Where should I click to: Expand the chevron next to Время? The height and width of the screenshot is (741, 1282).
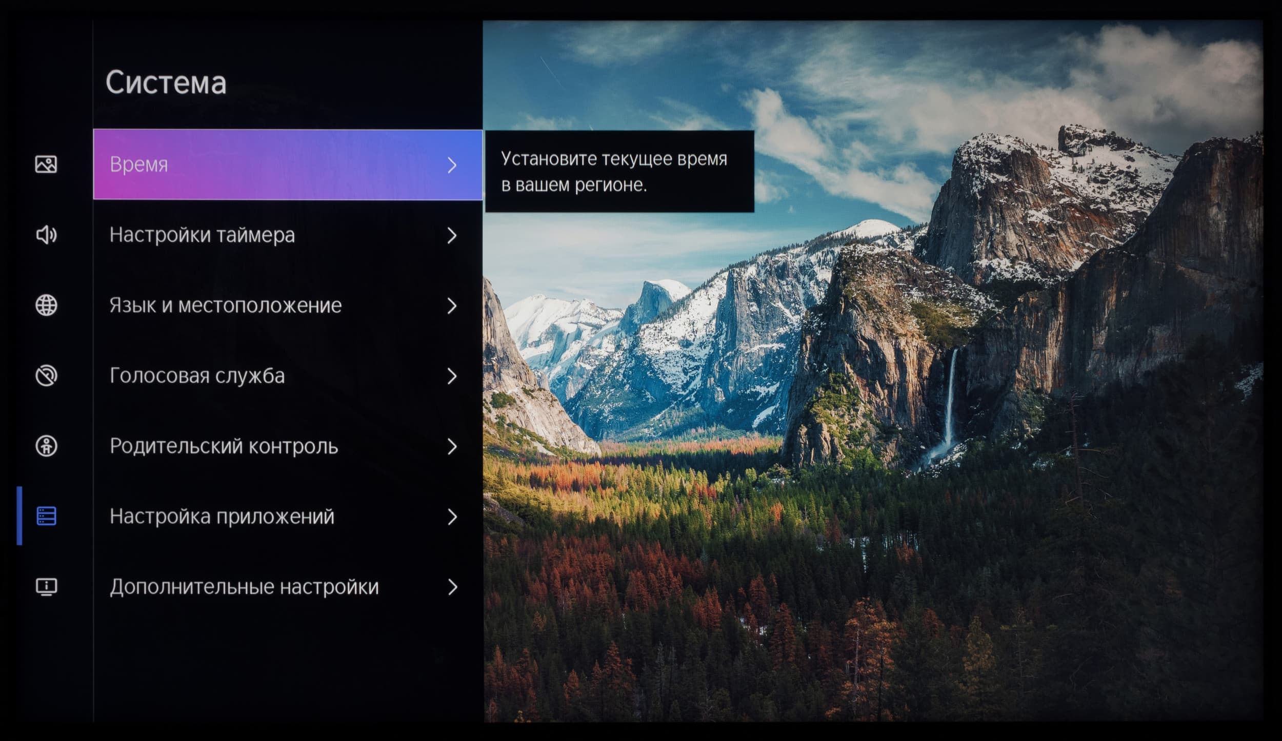tap(452, 165)
